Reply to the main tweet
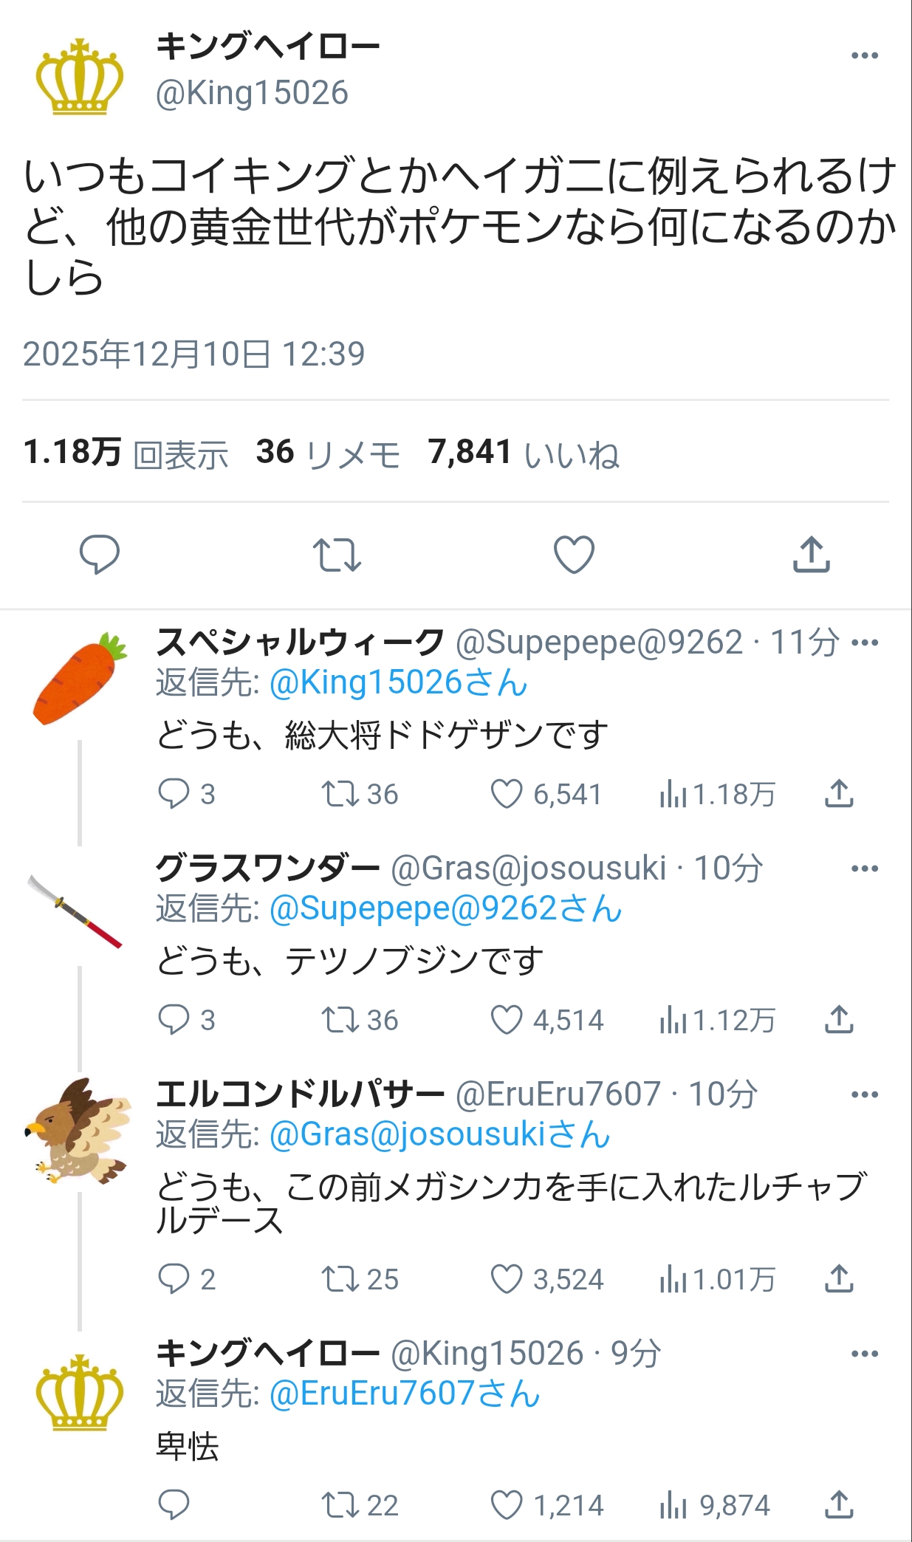 click(99, 555)
